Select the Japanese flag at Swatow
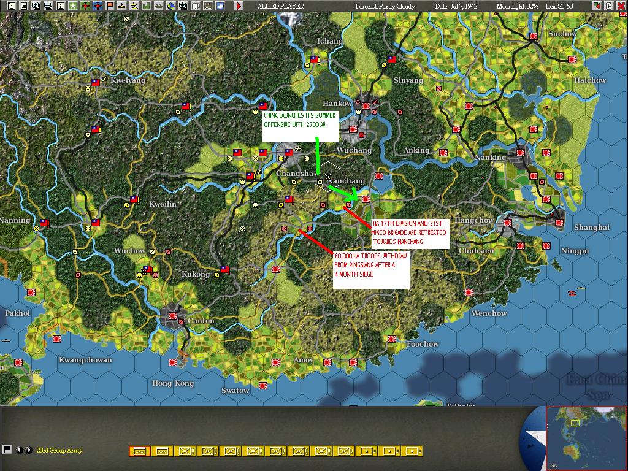Screen dimensions: 628x471 pyautogui.click(x=262, y=386)
